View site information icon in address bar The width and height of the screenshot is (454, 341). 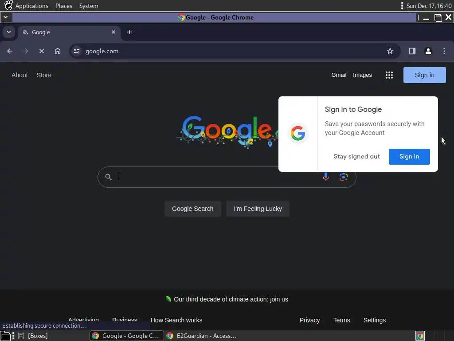coord(77,51)
